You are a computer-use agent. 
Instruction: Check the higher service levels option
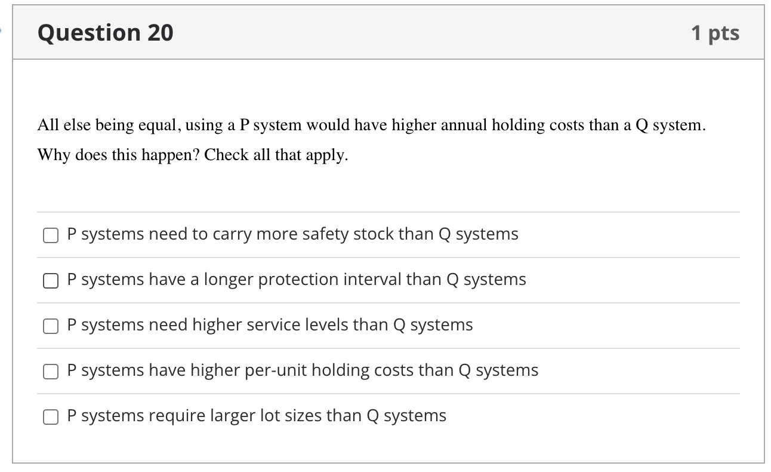click(51, 326)
